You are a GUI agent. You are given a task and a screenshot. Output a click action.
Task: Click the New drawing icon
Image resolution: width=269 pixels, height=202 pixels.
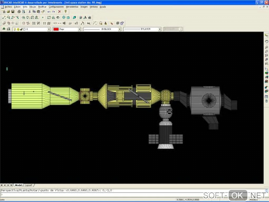click(4, 12)
